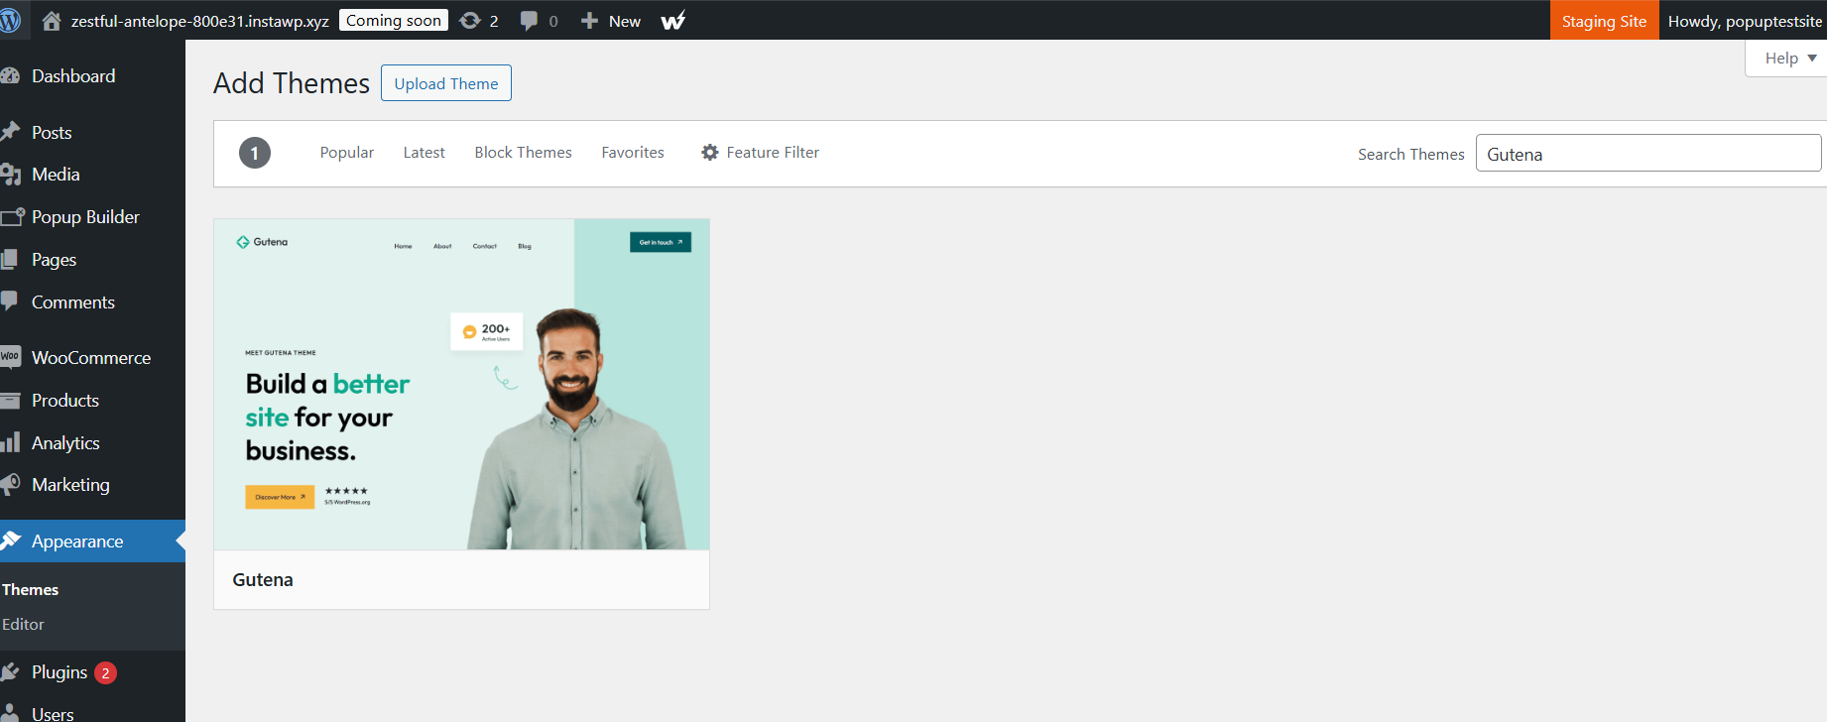
Task: Click the Add Themes heading
Action: coord(292,83)
